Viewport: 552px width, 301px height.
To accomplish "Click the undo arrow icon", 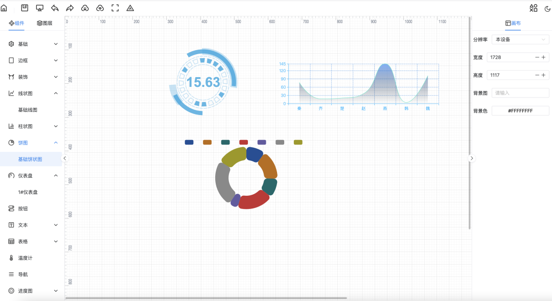I will [x=55, y=8].
